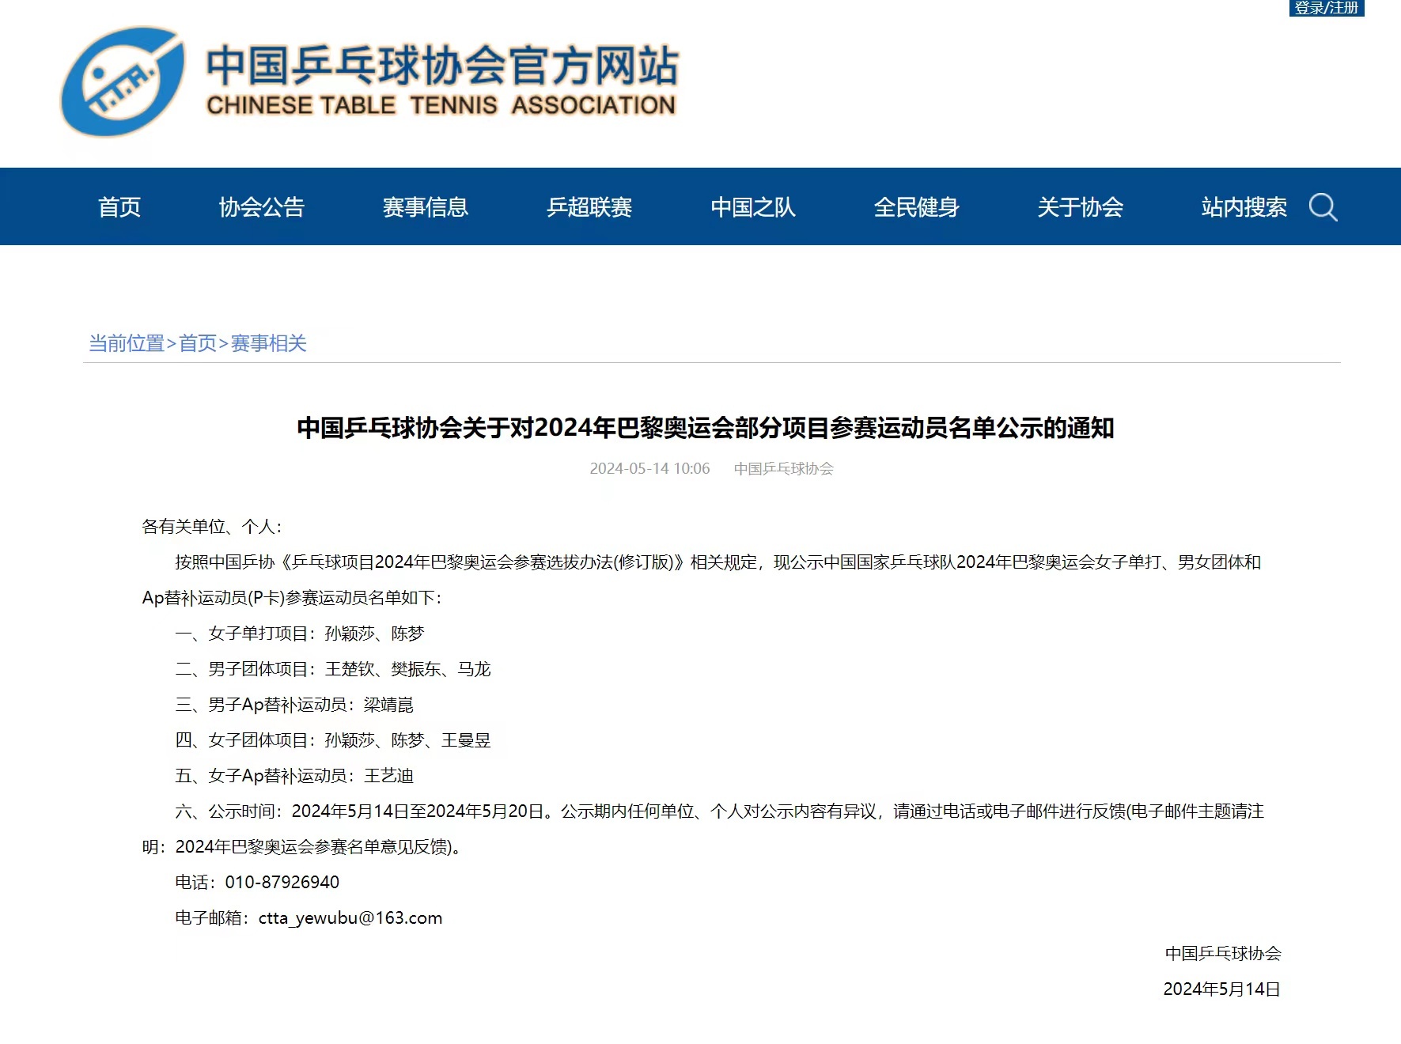1401x1044 pixels.
Task: Click the 当前位置 breadcrumb text
Action: point(127,343)
